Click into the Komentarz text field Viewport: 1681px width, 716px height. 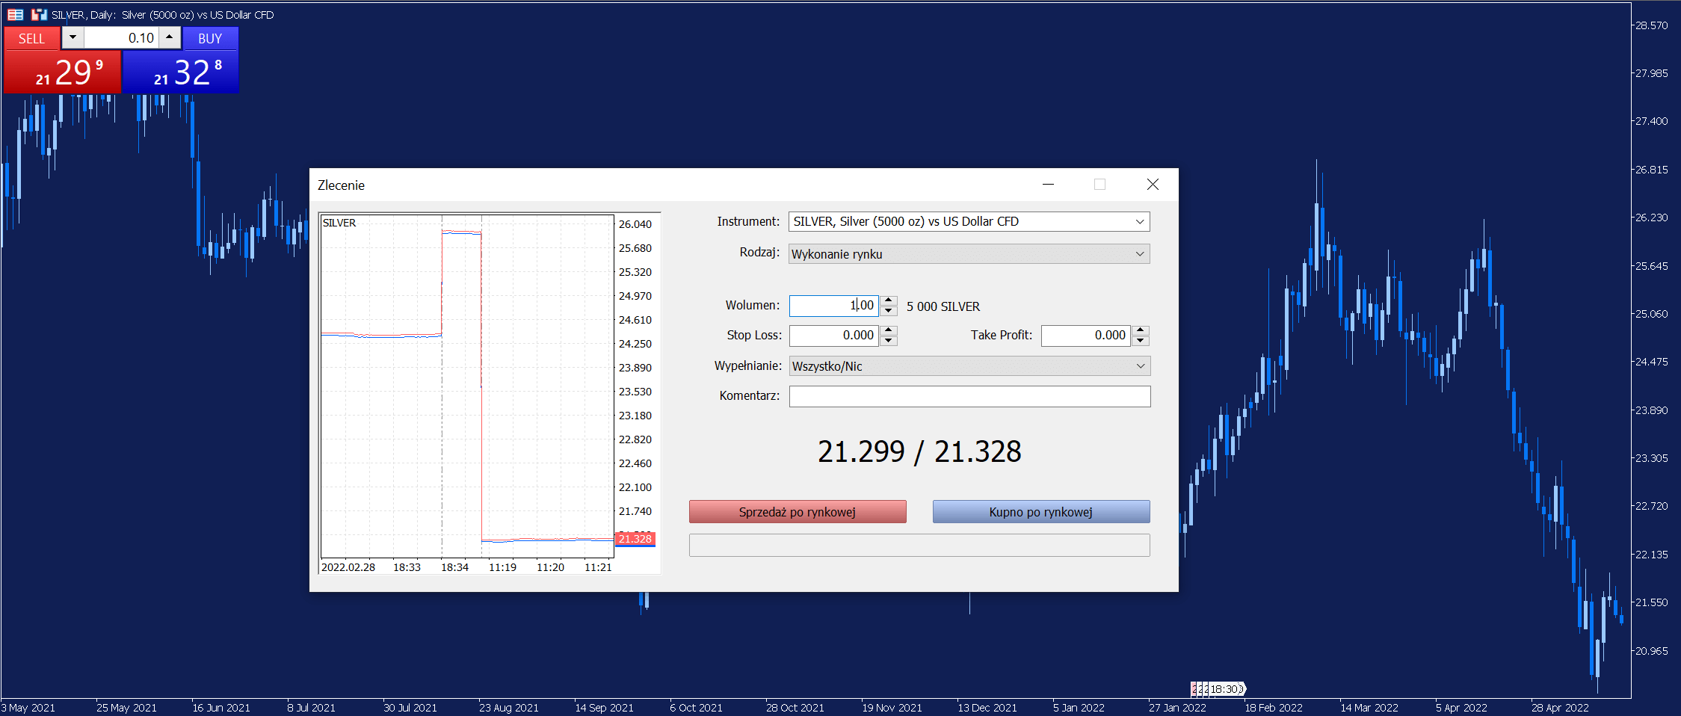[x=970, y=396]
